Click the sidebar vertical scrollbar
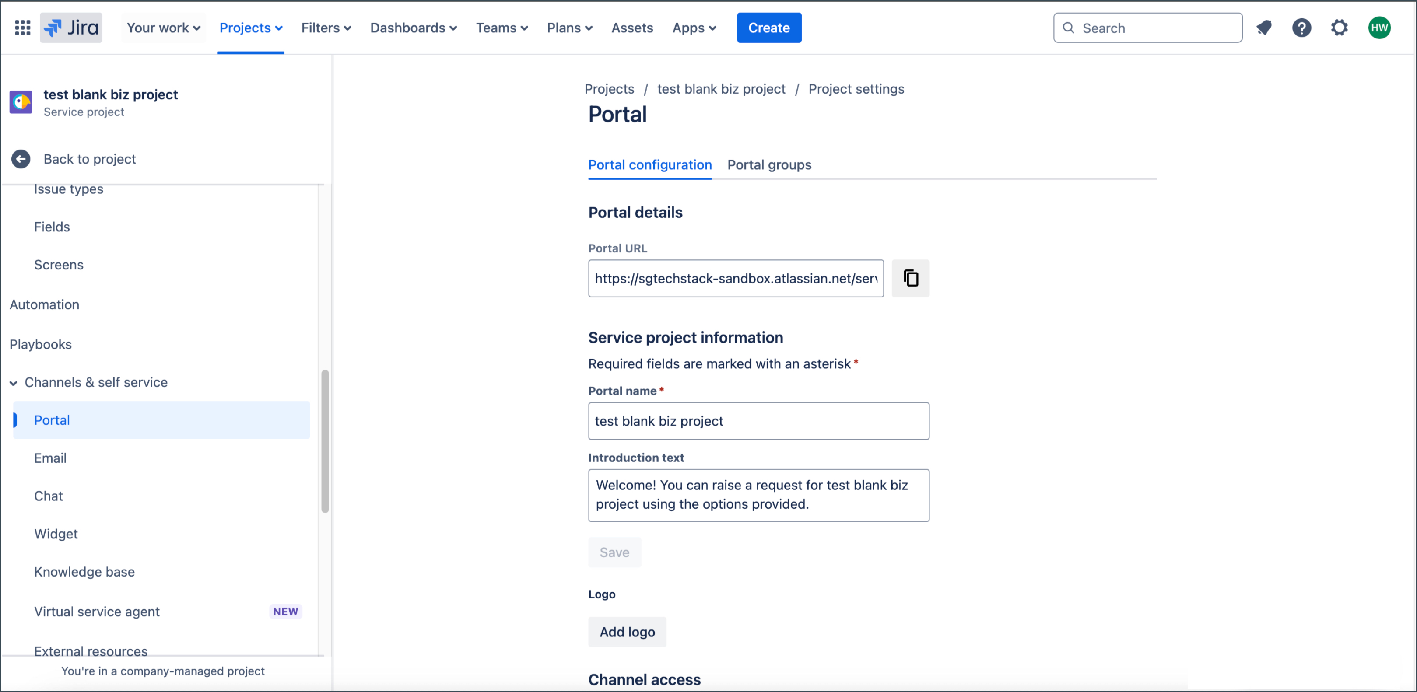The width and height of the screenshot is (1417, 692). pyautogui.click(x=325, y=441)
